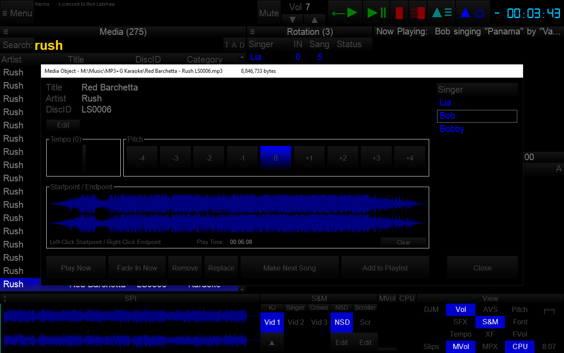This screenshot has height=353, width=564.
Task: Click the green restart-play arrow icon
Action: (345, 12)
